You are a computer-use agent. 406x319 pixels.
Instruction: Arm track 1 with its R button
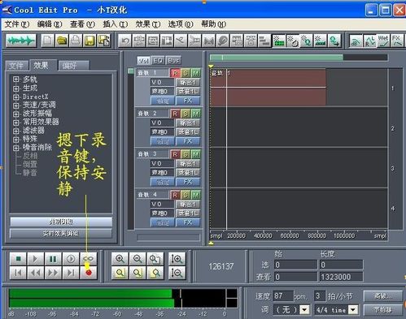pos(175,73)
